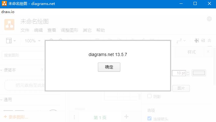Toggle the 连接箭头 checkbox

pyautogui.click(x=150, y=119)
